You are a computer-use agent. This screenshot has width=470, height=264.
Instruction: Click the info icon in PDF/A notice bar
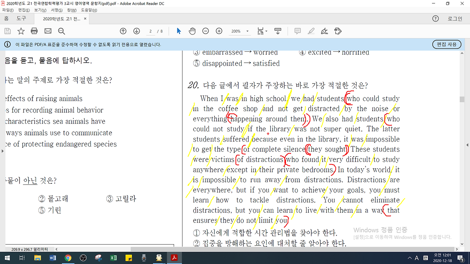[7, 44]
